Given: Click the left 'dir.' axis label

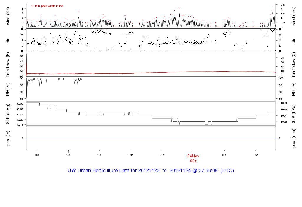Looking at the screenshot, I should (x=8, y=41).
